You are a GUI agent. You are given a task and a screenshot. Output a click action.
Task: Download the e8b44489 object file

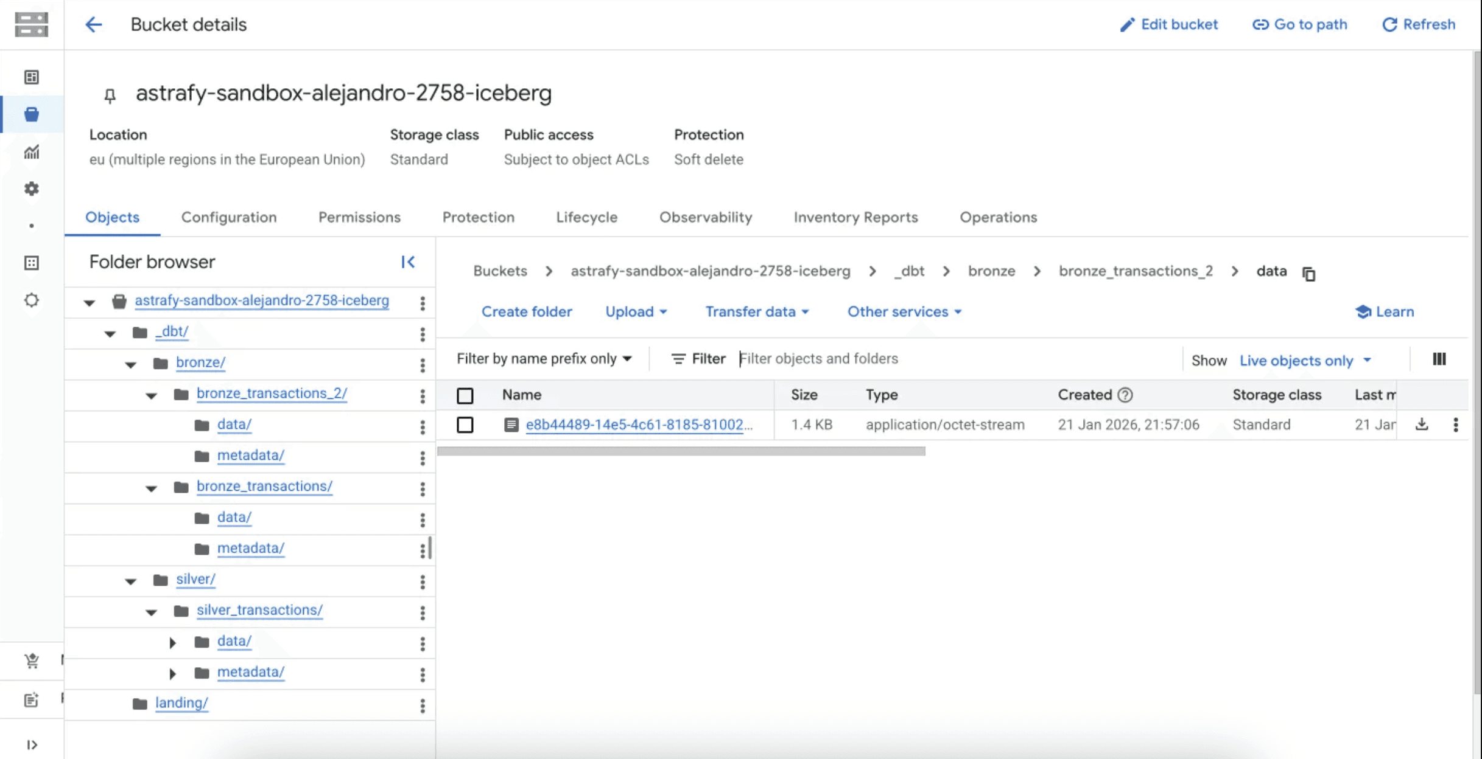pos(1422,425)
